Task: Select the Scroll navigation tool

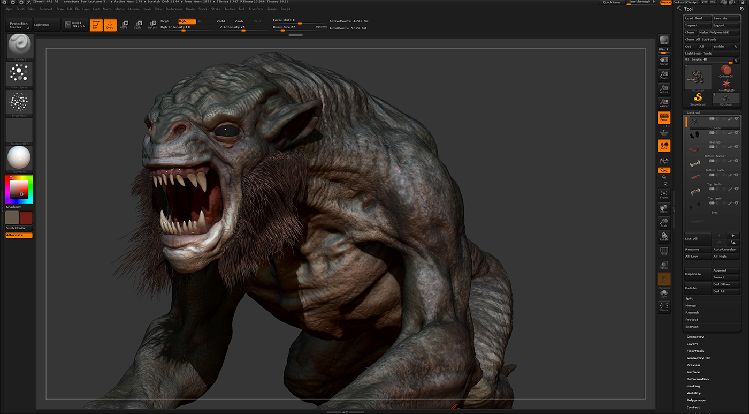Action: (x=664, y=61)
